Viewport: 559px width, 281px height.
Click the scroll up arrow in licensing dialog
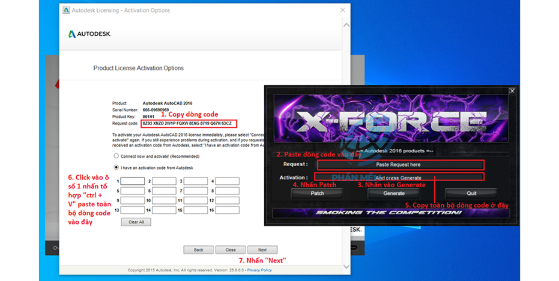tap(346, 25)
